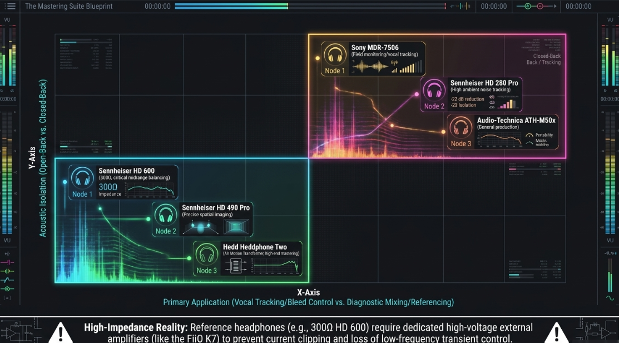
Task: Click the Sennheiser HD 600 headphone icon
Action: point(82,178)
